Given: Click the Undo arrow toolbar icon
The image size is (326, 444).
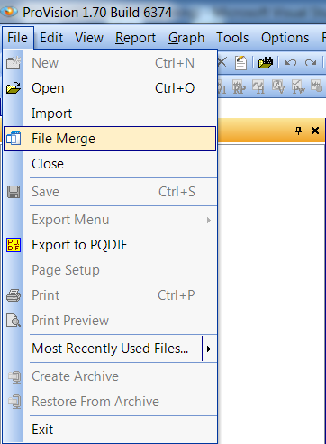Looking at the screenshot, I should pyautogui.click(x=291, y=63).
